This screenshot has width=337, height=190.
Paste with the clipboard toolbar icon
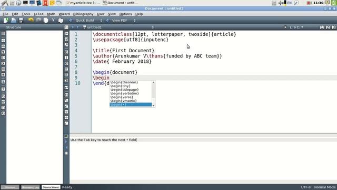click(x=61, y=20)
